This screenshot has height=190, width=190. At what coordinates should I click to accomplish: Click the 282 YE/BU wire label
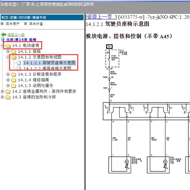point(154,139)
